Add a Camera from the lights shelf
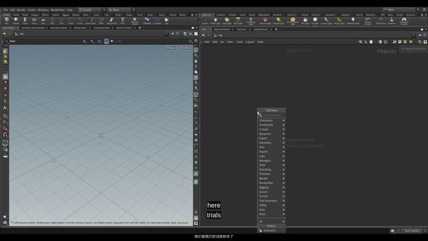The image size is (428, 241). pos(205,21)
